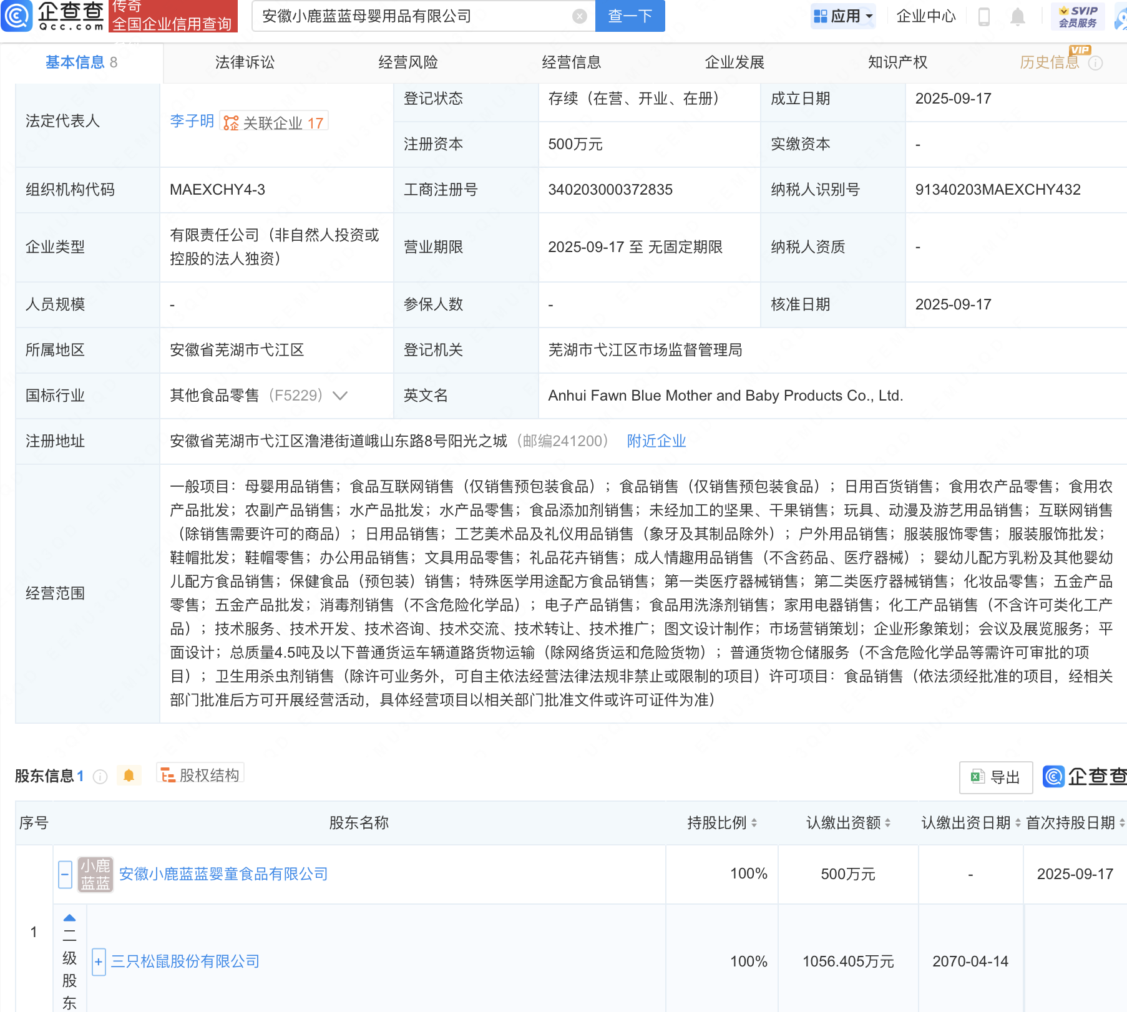Switch to 企业发展 tab

click(x=734, y=62)
